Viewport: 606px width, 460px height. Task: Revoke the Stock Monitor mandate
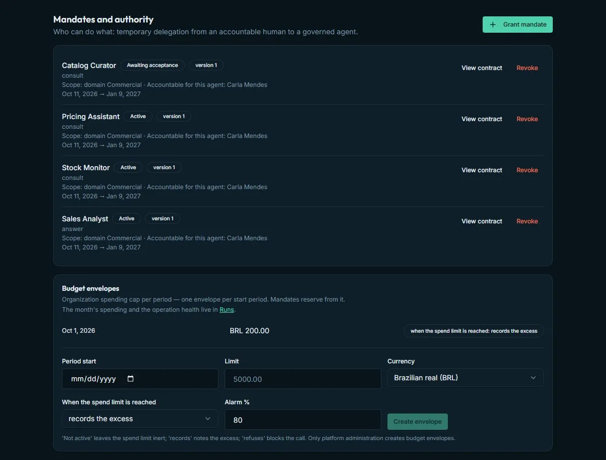(527, 170)
